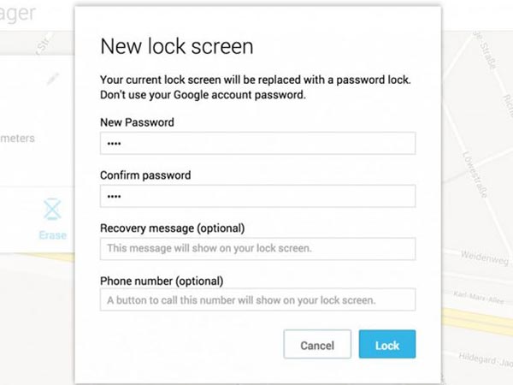Click the Phone number input box

click(x=258, y=299)
